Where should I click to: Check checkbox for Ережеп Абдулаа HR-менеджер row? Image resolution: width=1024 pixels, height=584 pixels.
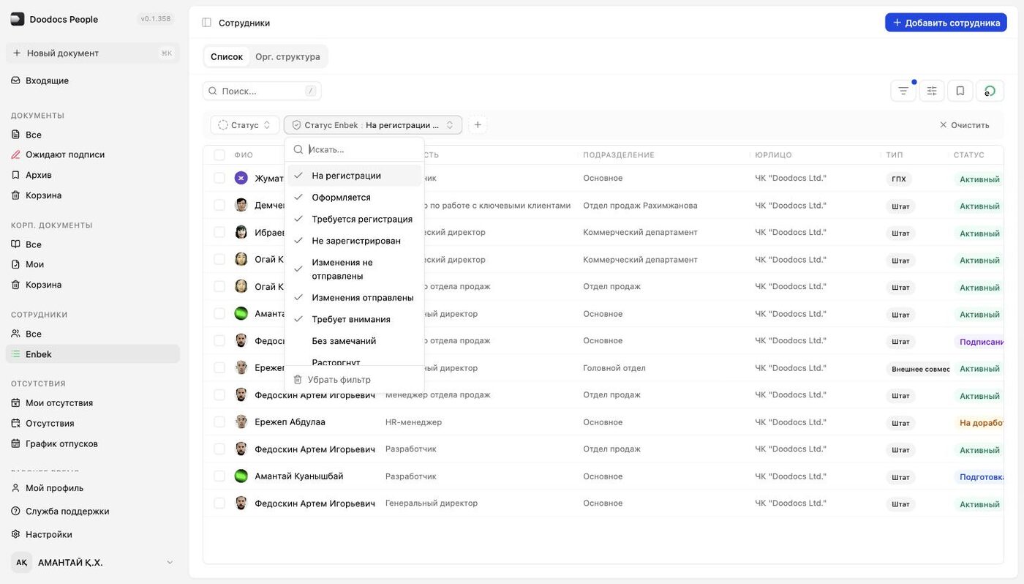point(219,422)
